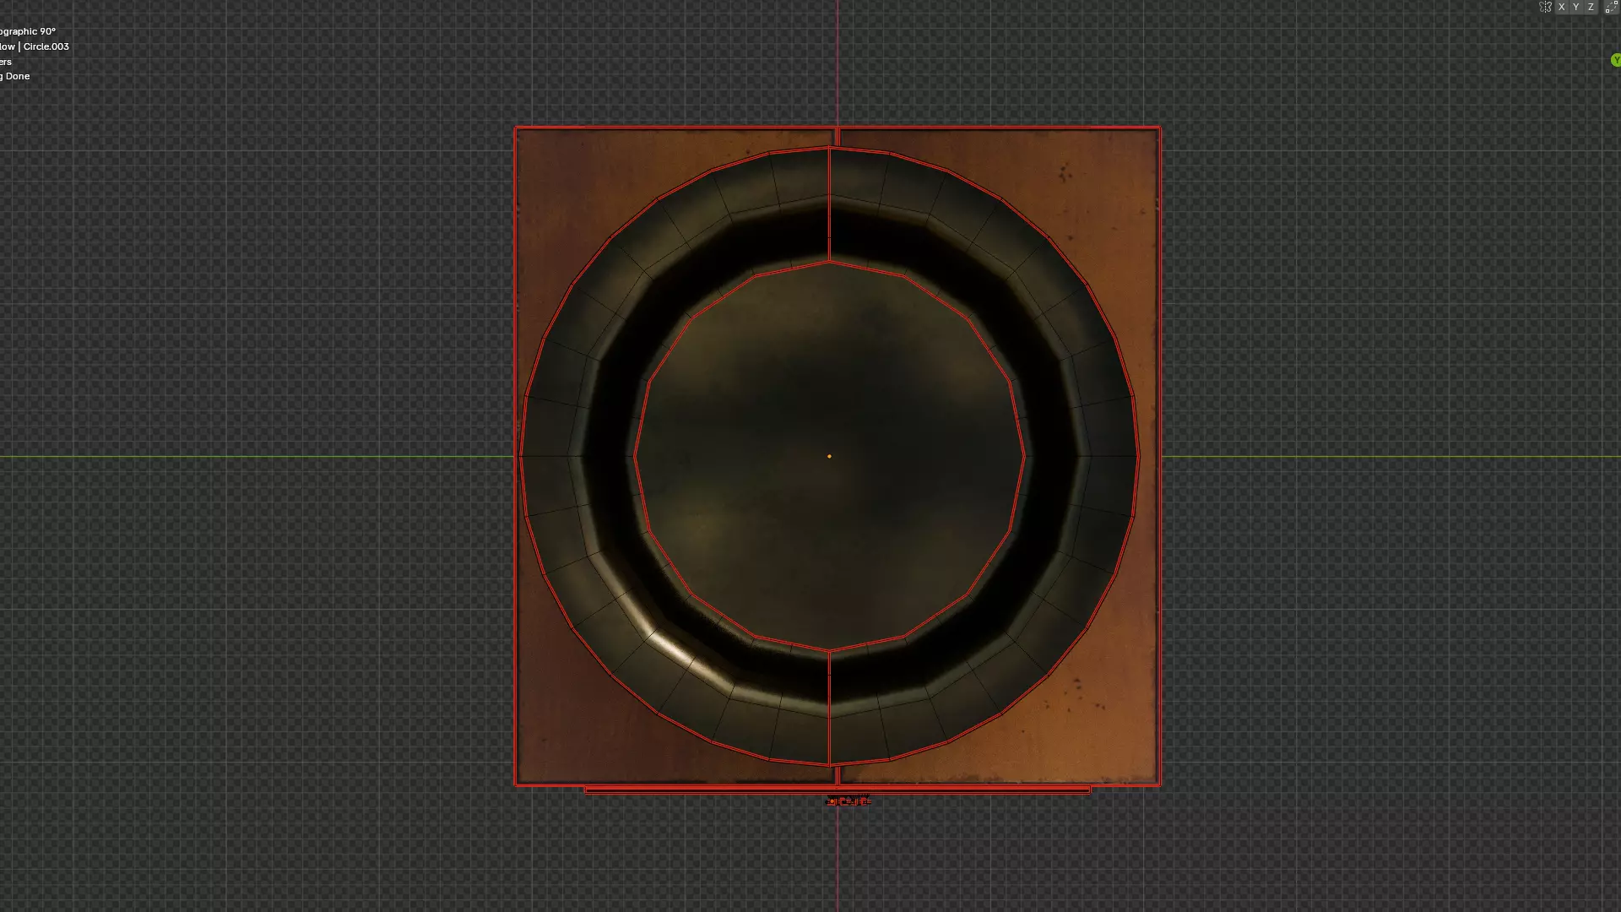This screenshot has height=912, width=1621.
Task: Toggle X axis mirror button
Action: point(1561,7)
